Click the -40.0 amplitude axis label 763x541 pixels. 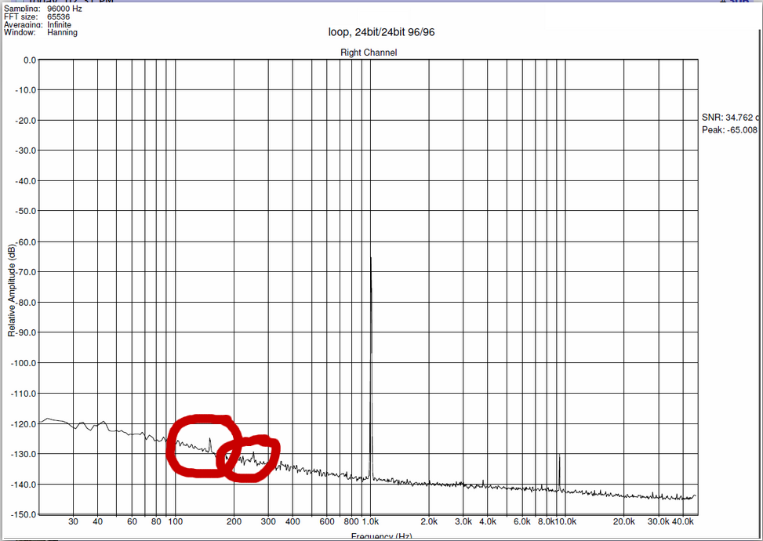[x=26, y=181]
